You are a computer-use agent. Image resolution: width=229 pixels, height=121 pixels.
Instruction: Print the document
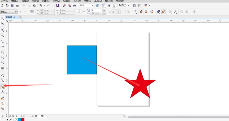point(17,5)
